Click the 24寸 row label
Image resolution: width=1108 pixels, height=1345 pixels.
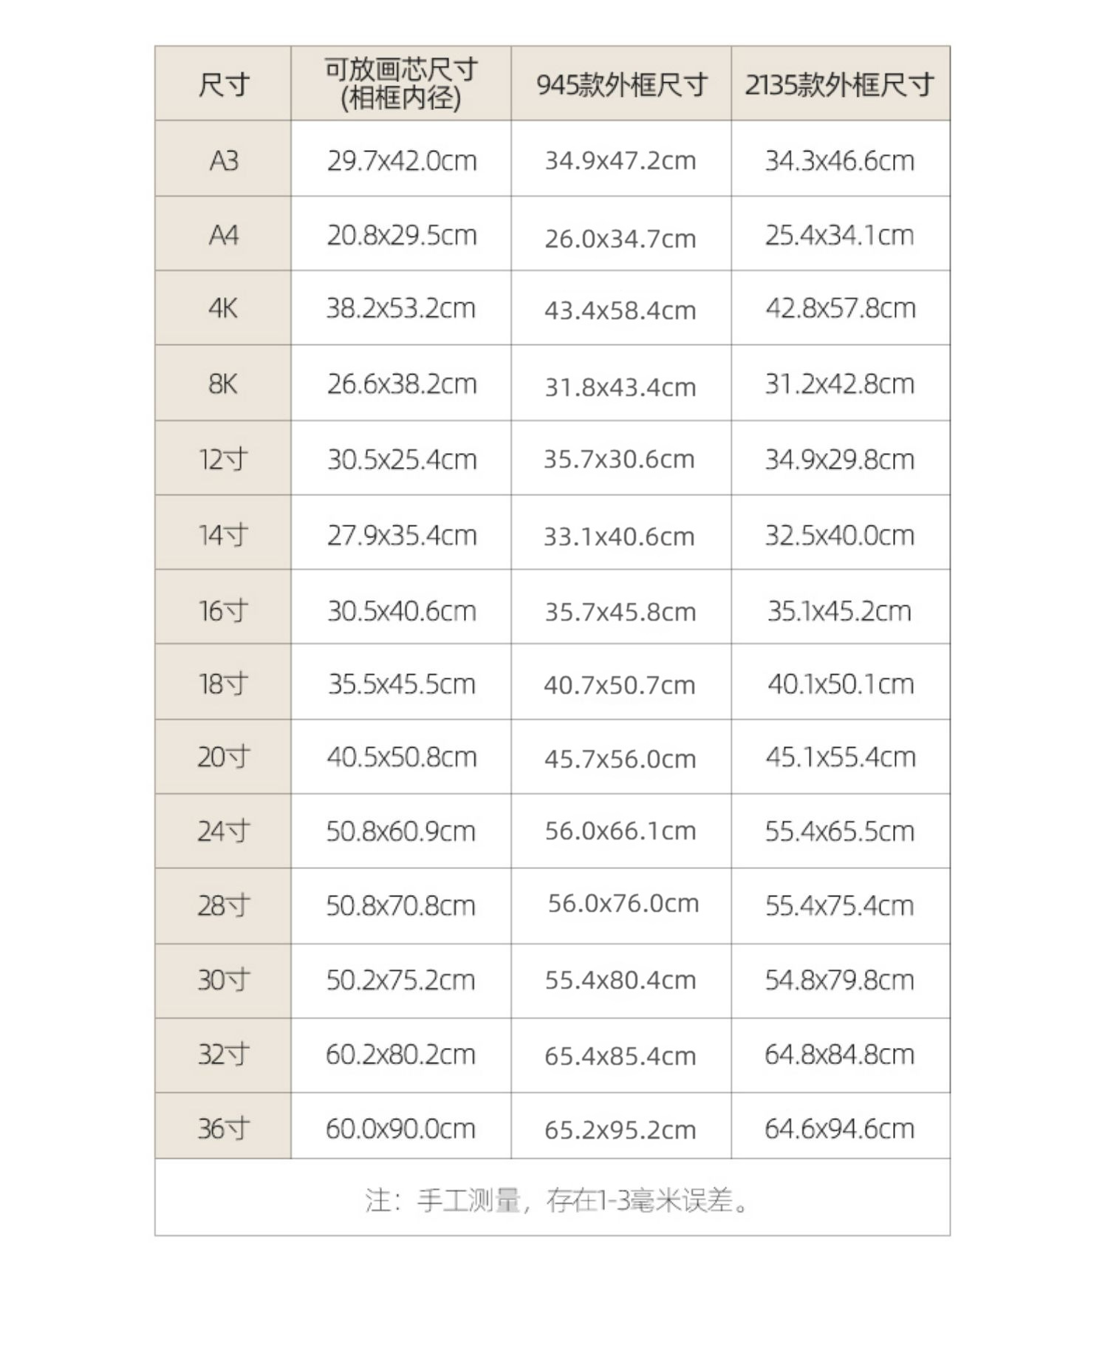pyautogui.click(x=223, y=831)
